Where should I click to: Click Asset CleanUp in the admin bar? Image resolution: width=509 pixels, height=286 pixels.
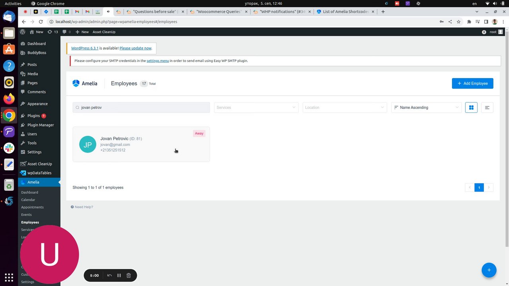point(104,32)
